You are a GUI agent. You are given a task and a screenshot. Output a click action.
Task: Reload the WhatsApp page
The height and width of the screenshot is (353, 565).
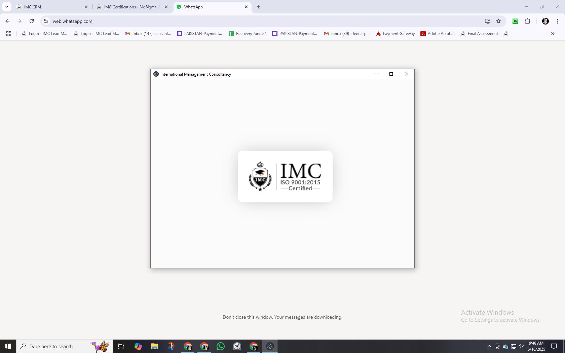pos(32,21)
